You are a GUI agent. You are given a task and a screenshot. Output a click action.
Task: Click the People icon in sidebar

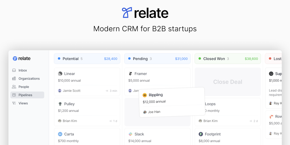(x=14, y=87)
